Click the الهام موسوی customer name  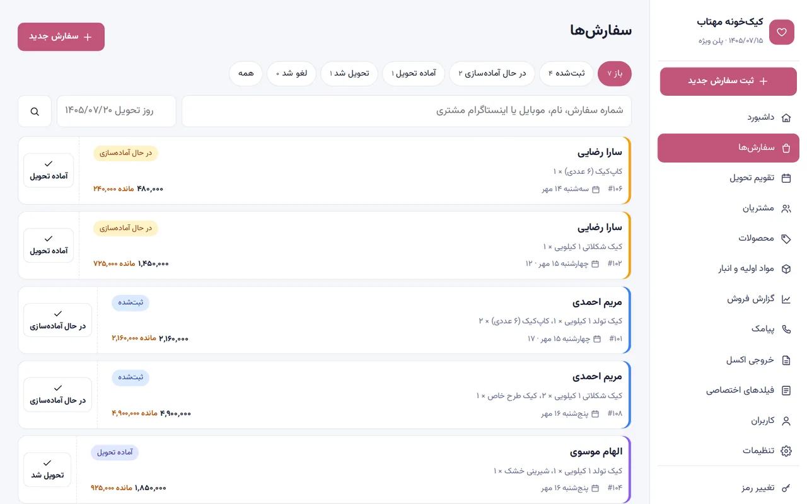coord(596,452)
